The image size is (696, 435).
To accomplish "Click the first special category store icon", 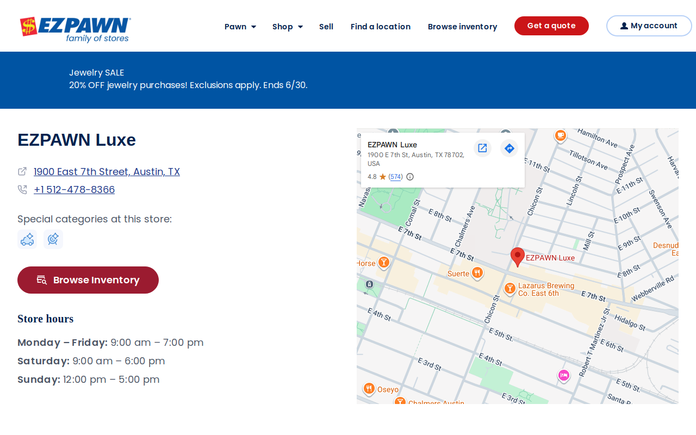I will pos(27,239).
